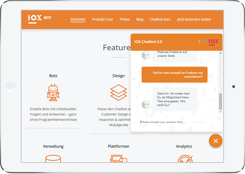Image resolution: width=245 pixels, height=174 pixels.
Task: Select Jetzt kostenlos testen link
Action: coord(194,19)
